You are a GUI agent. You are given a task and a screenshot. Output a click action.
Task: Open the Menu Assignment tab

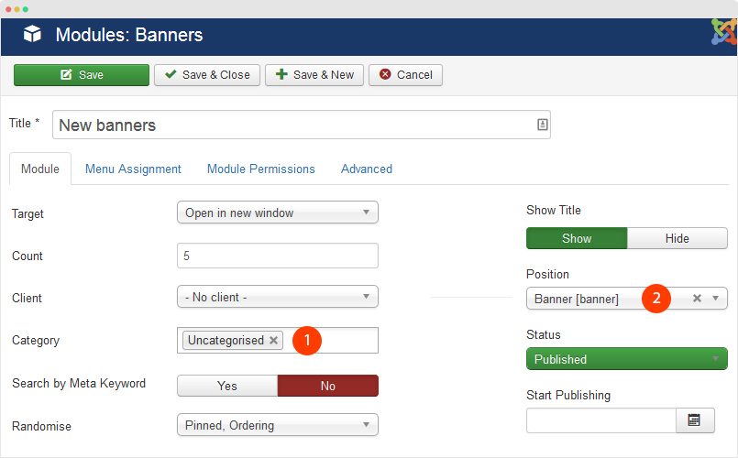pos(133,169)
